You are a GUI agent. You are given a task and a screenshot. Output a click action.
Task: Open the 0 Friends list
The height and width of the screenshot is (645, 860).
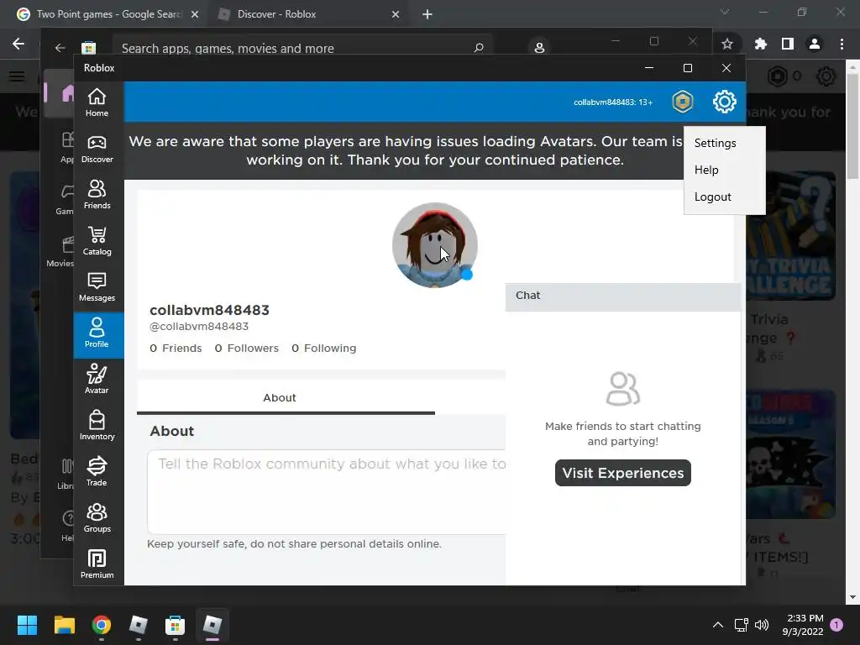click(x=176, y=349)
